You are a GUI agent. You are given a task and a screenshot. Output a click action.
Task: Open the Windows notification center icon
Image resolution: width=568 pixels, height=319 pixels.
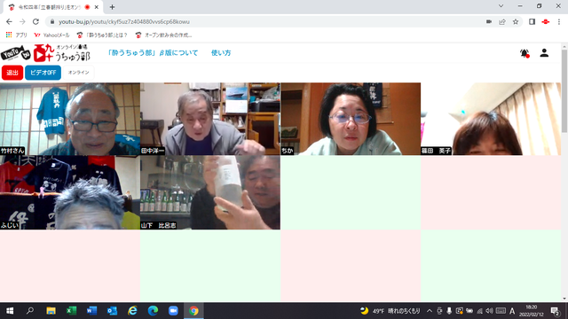(x=556, y=311)
